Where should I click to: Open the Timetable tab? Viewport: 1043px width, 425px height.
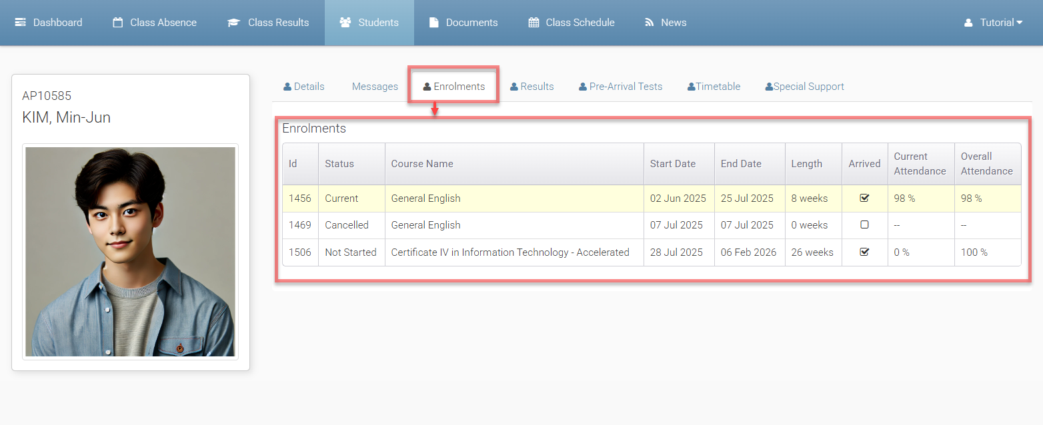(714, 87)
